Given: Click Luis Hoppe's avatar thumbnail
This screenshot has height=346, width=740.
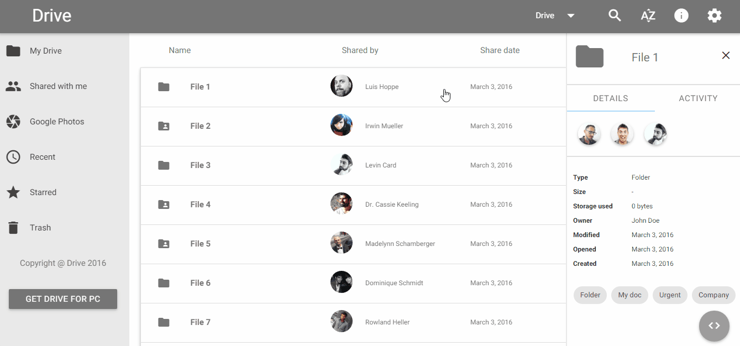Looking at the screenshot, I should 342,86.
